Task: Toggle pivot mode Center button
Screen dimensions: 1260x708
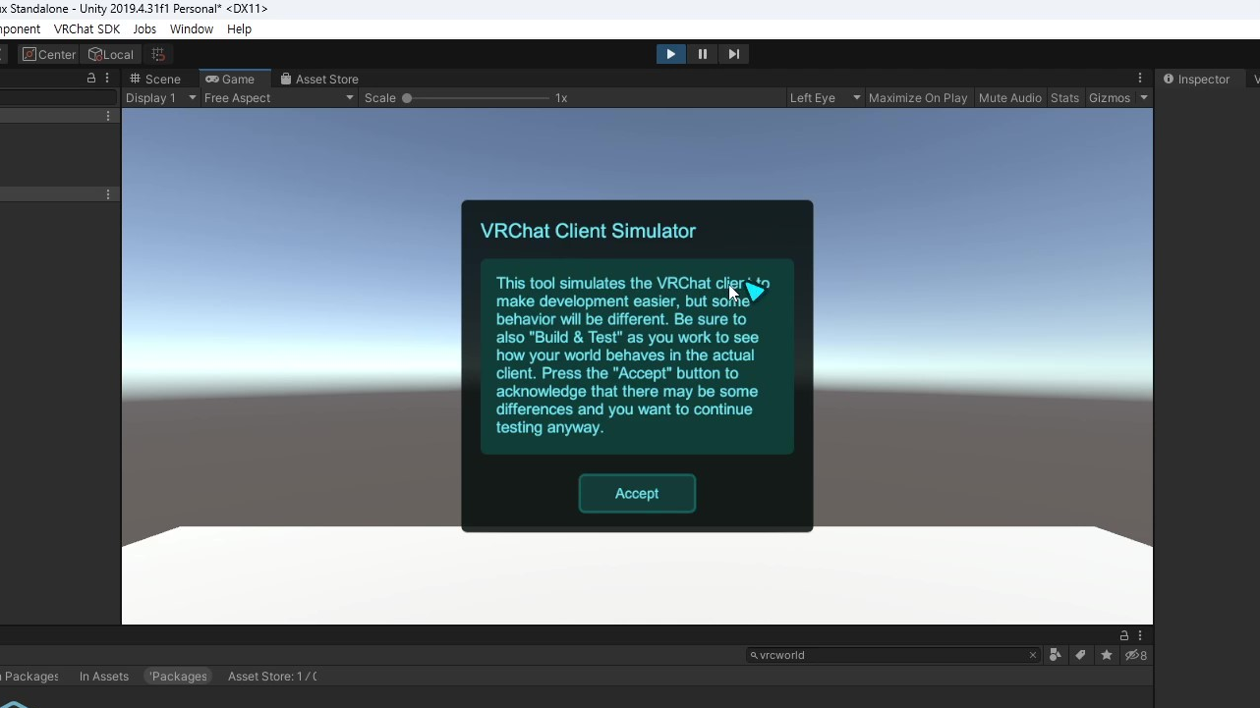Action: [49, 54]
